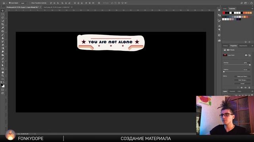Select the Eyedropper tool

3,28
